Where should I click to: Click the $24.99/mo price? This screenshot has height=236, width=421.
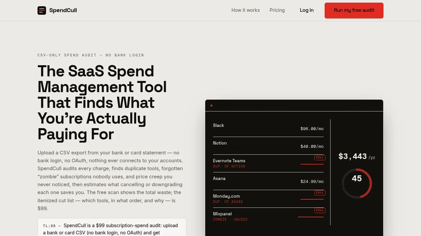(x=312, y=182)
